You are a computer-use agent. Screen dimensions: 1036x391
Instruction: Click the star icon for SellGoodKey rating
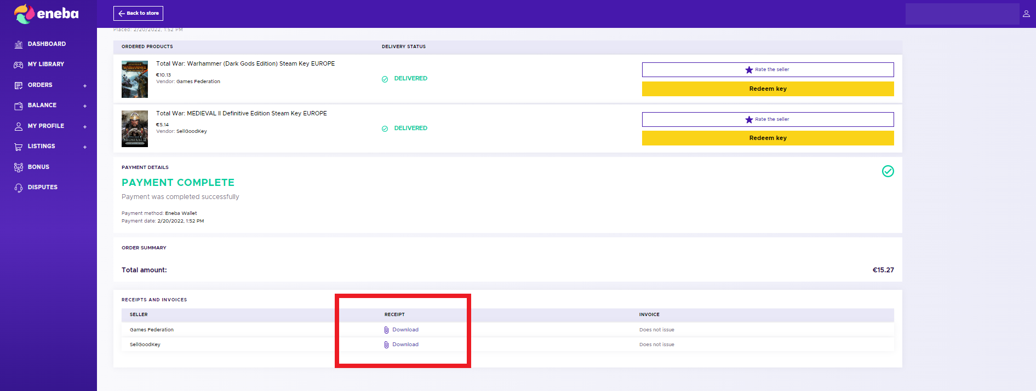pos(749,119)
